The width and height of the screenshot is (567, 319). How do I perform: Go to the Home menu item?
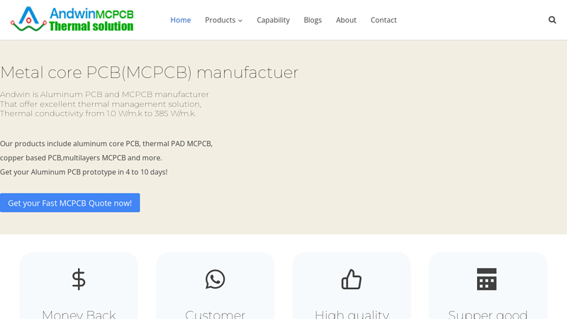click(x=181, y=20)
